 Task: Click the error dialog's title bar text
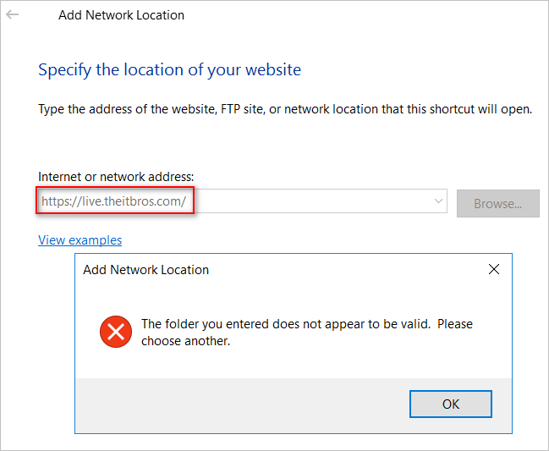coord(145,270)
